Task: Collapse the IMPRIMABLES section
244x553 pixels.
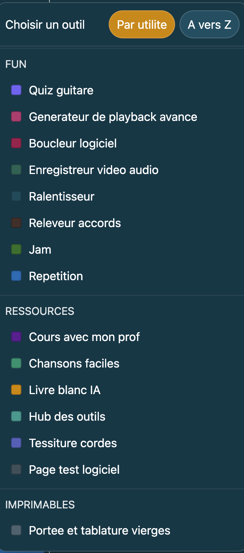Action: [x=40, y=504]
